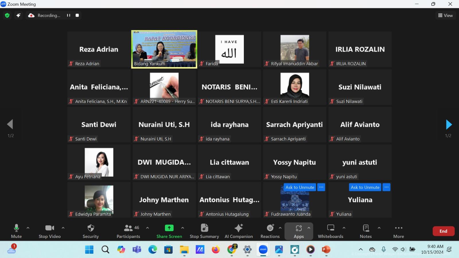This screenshot has width=459, height=258.
Task: Ask Yuliana to unmute
Action: [365, 187]
